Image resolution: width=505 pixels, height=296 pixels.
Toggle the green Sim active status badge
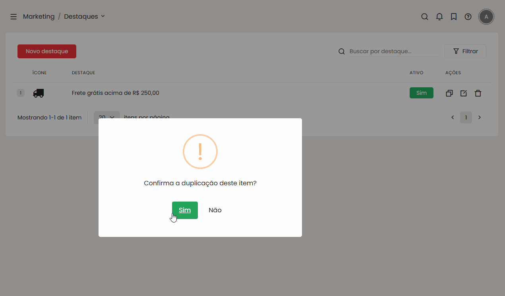click(x=421, y=93)
